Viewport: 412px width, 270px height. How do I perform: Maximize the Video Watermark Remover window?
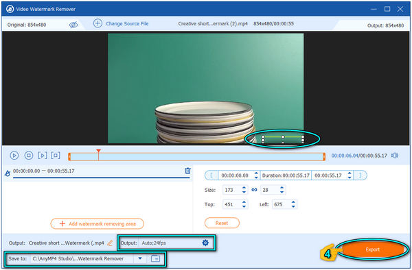[387, 9]
